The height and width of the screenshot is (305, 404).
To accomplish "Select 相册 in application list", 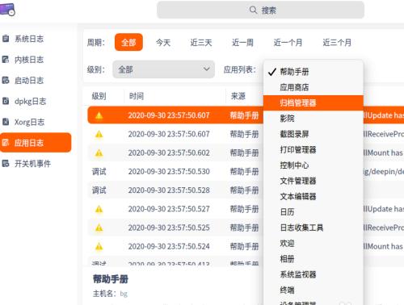I will pos(314,259).
